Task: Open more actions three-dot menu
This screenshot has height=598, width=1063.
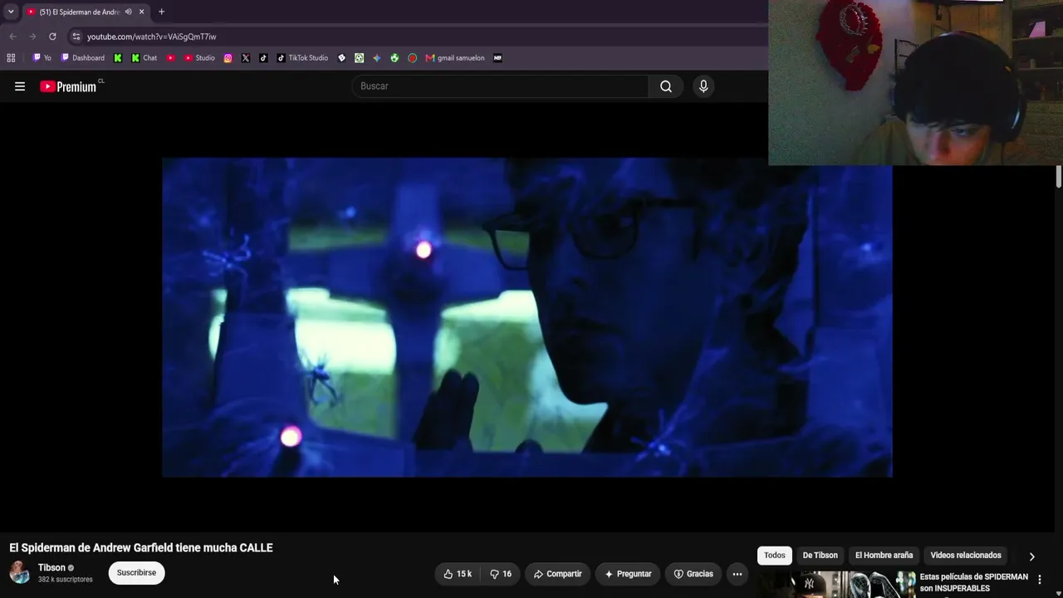Action: pyautogui.click(x=737, y=574)
